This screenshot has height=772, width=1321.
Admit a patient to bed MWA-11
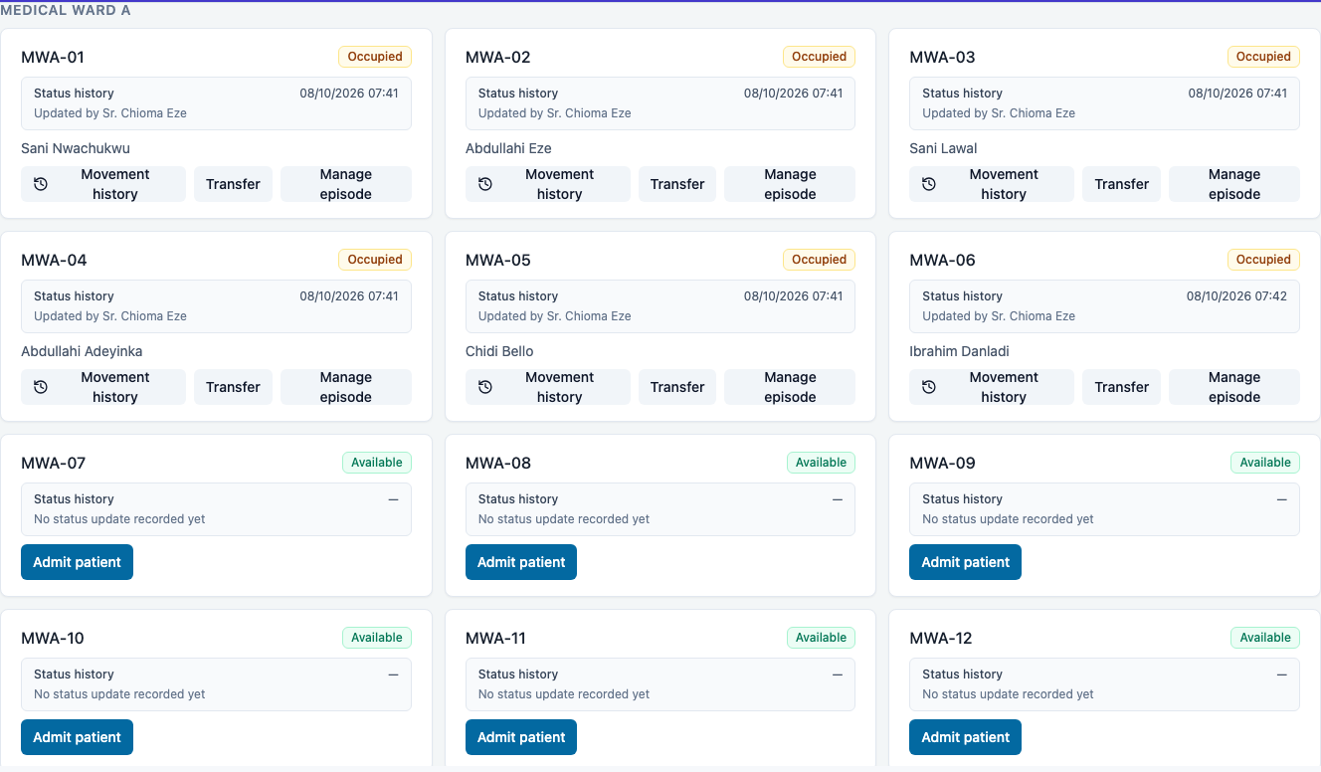(x=521, y=737)
